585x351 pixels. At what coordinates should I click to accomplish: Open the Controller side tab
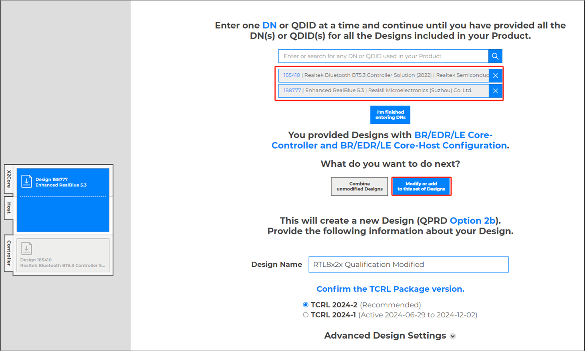pos(9,253)
